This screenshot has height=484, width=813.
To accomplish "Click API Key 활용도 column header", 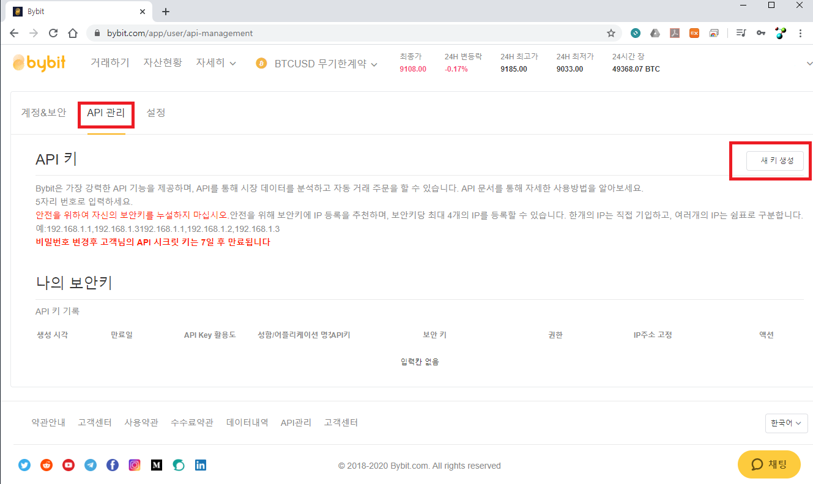I will coord(210,335).
